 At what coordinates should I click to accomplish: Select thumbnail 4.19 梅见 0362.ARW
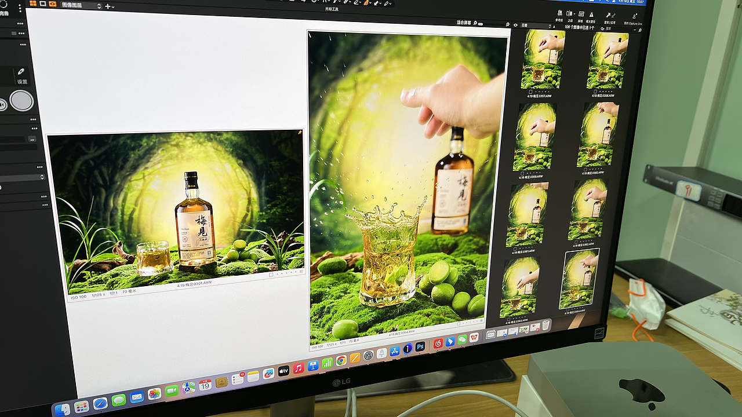click(x=587, y=210)
